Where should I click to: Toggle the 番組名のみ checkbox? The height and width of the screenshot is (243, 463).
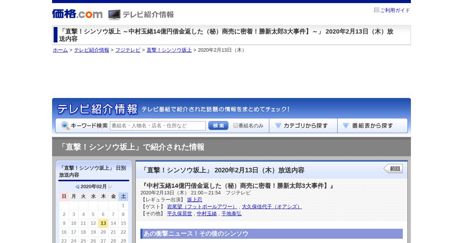coord(236,126)
